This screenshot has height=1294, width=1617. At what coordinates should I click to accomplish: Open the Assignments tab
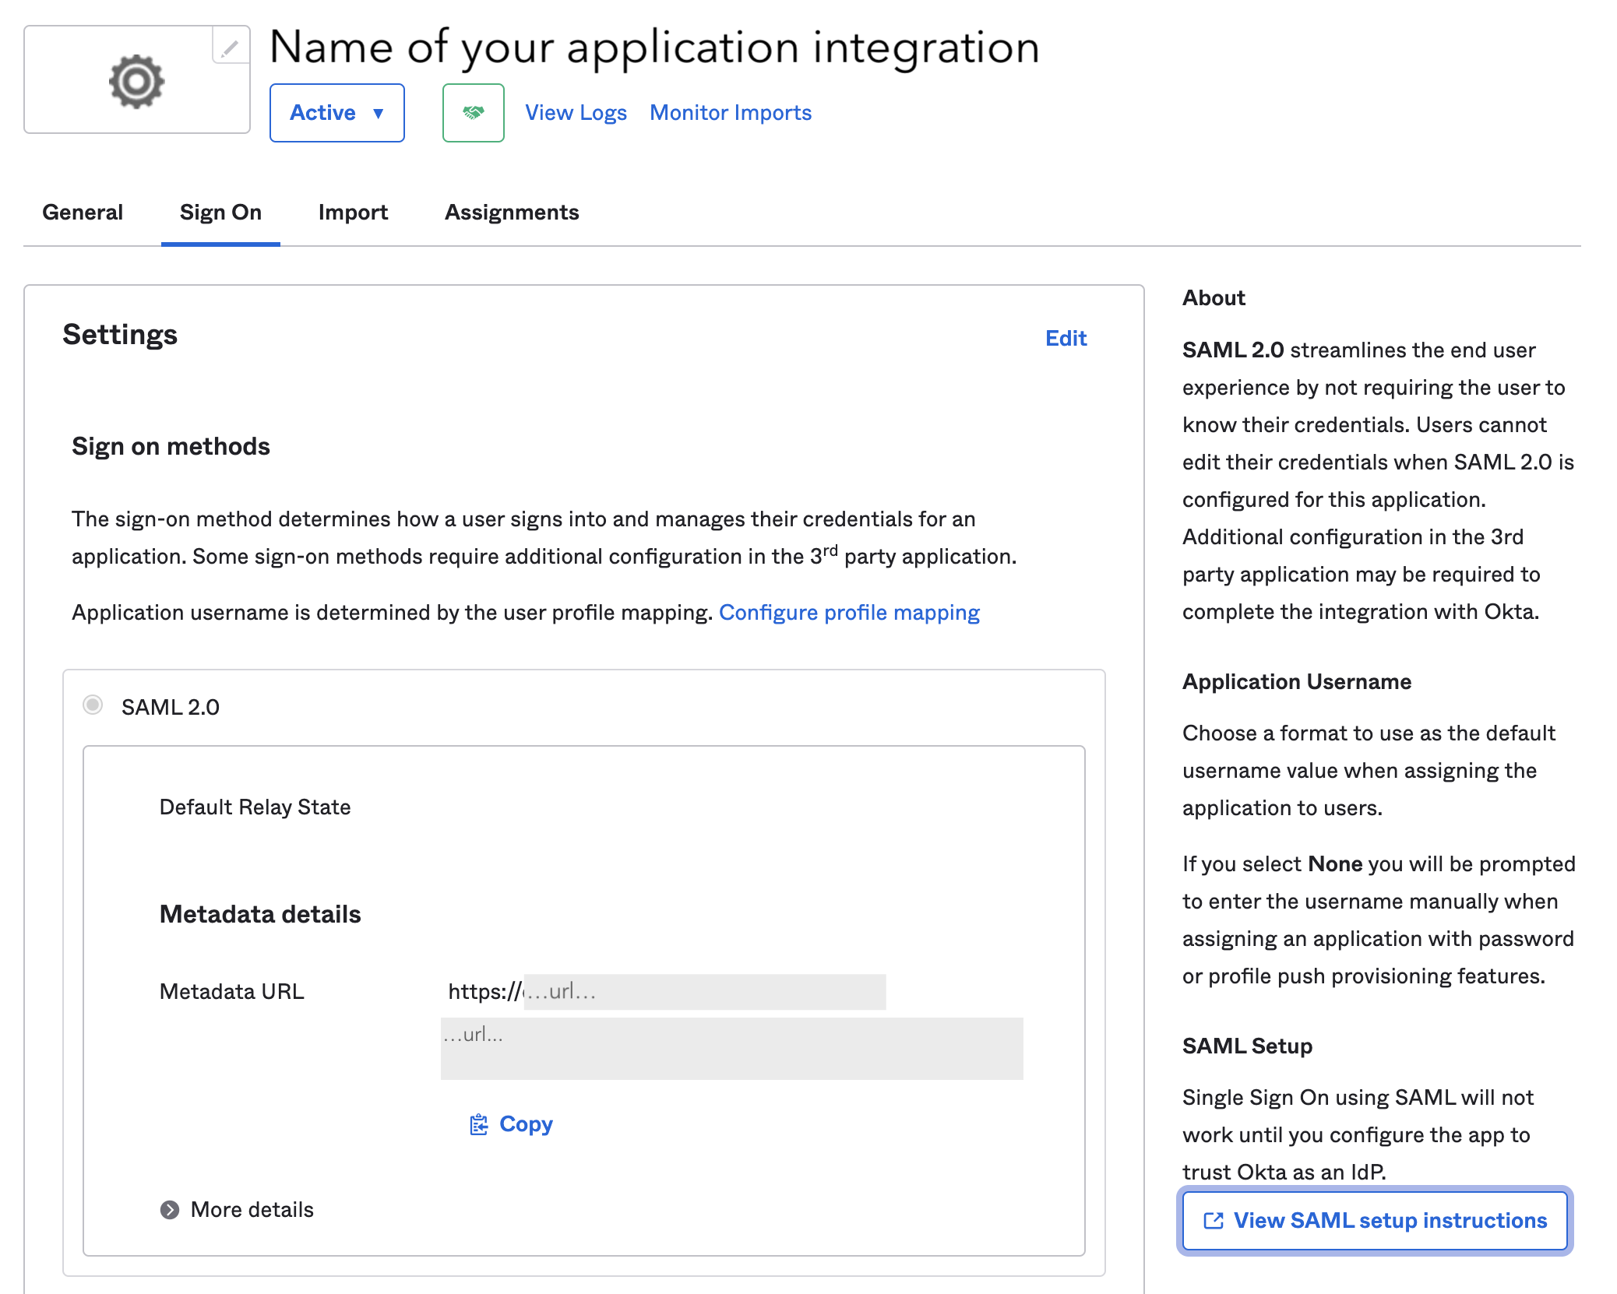tap(511, 212)
